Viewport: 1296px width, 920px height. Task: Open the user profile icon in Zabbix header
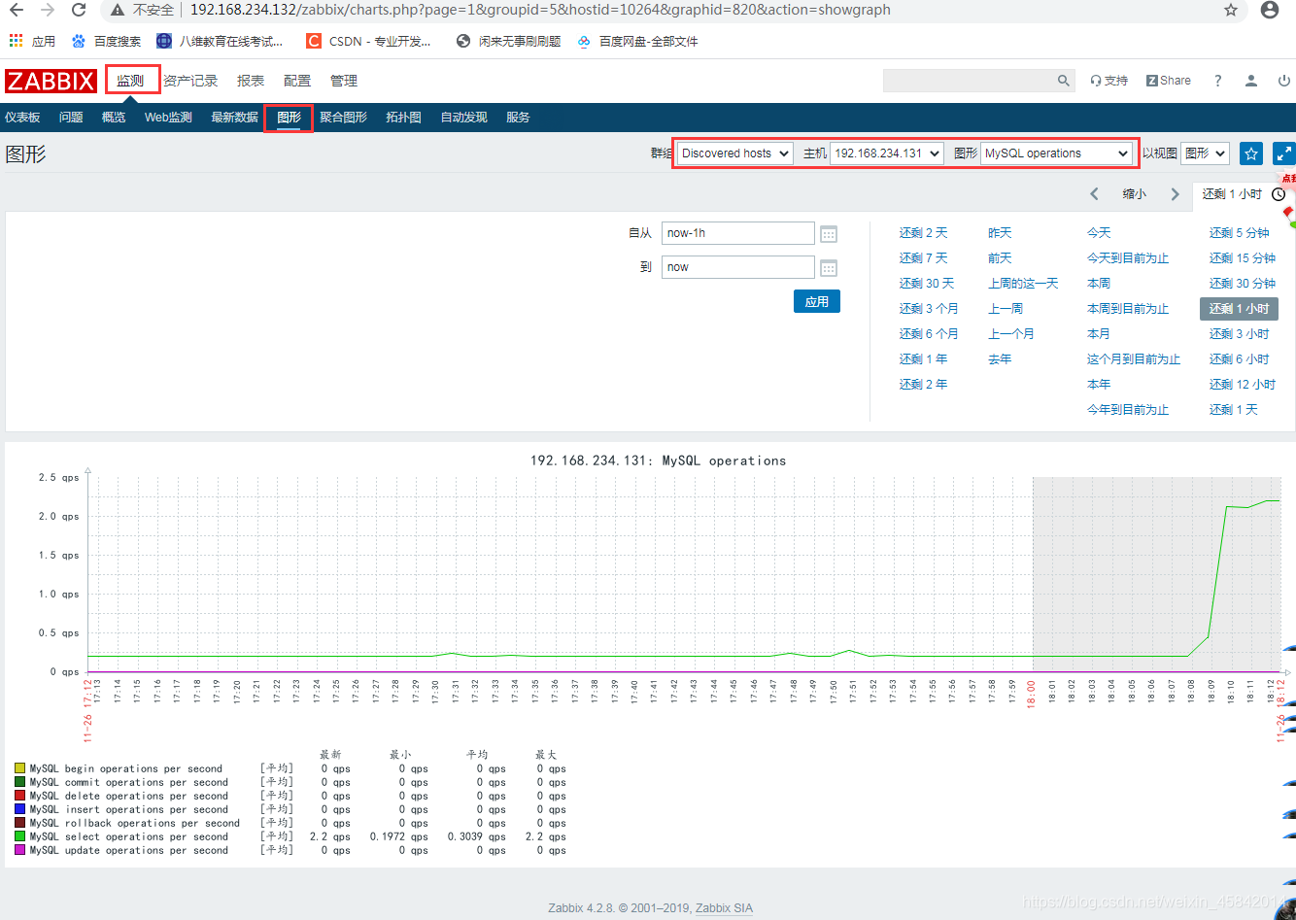(1251, 81)
